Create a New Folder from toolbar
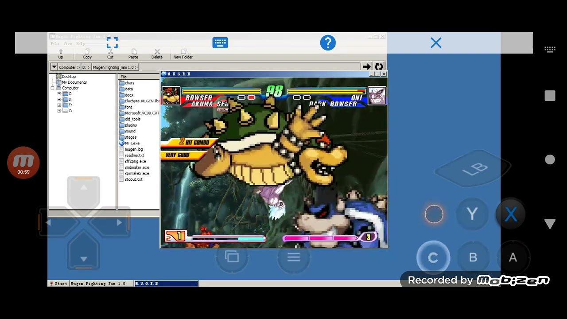The height and width of the screenshot is (319, 567). click(183, 54)
